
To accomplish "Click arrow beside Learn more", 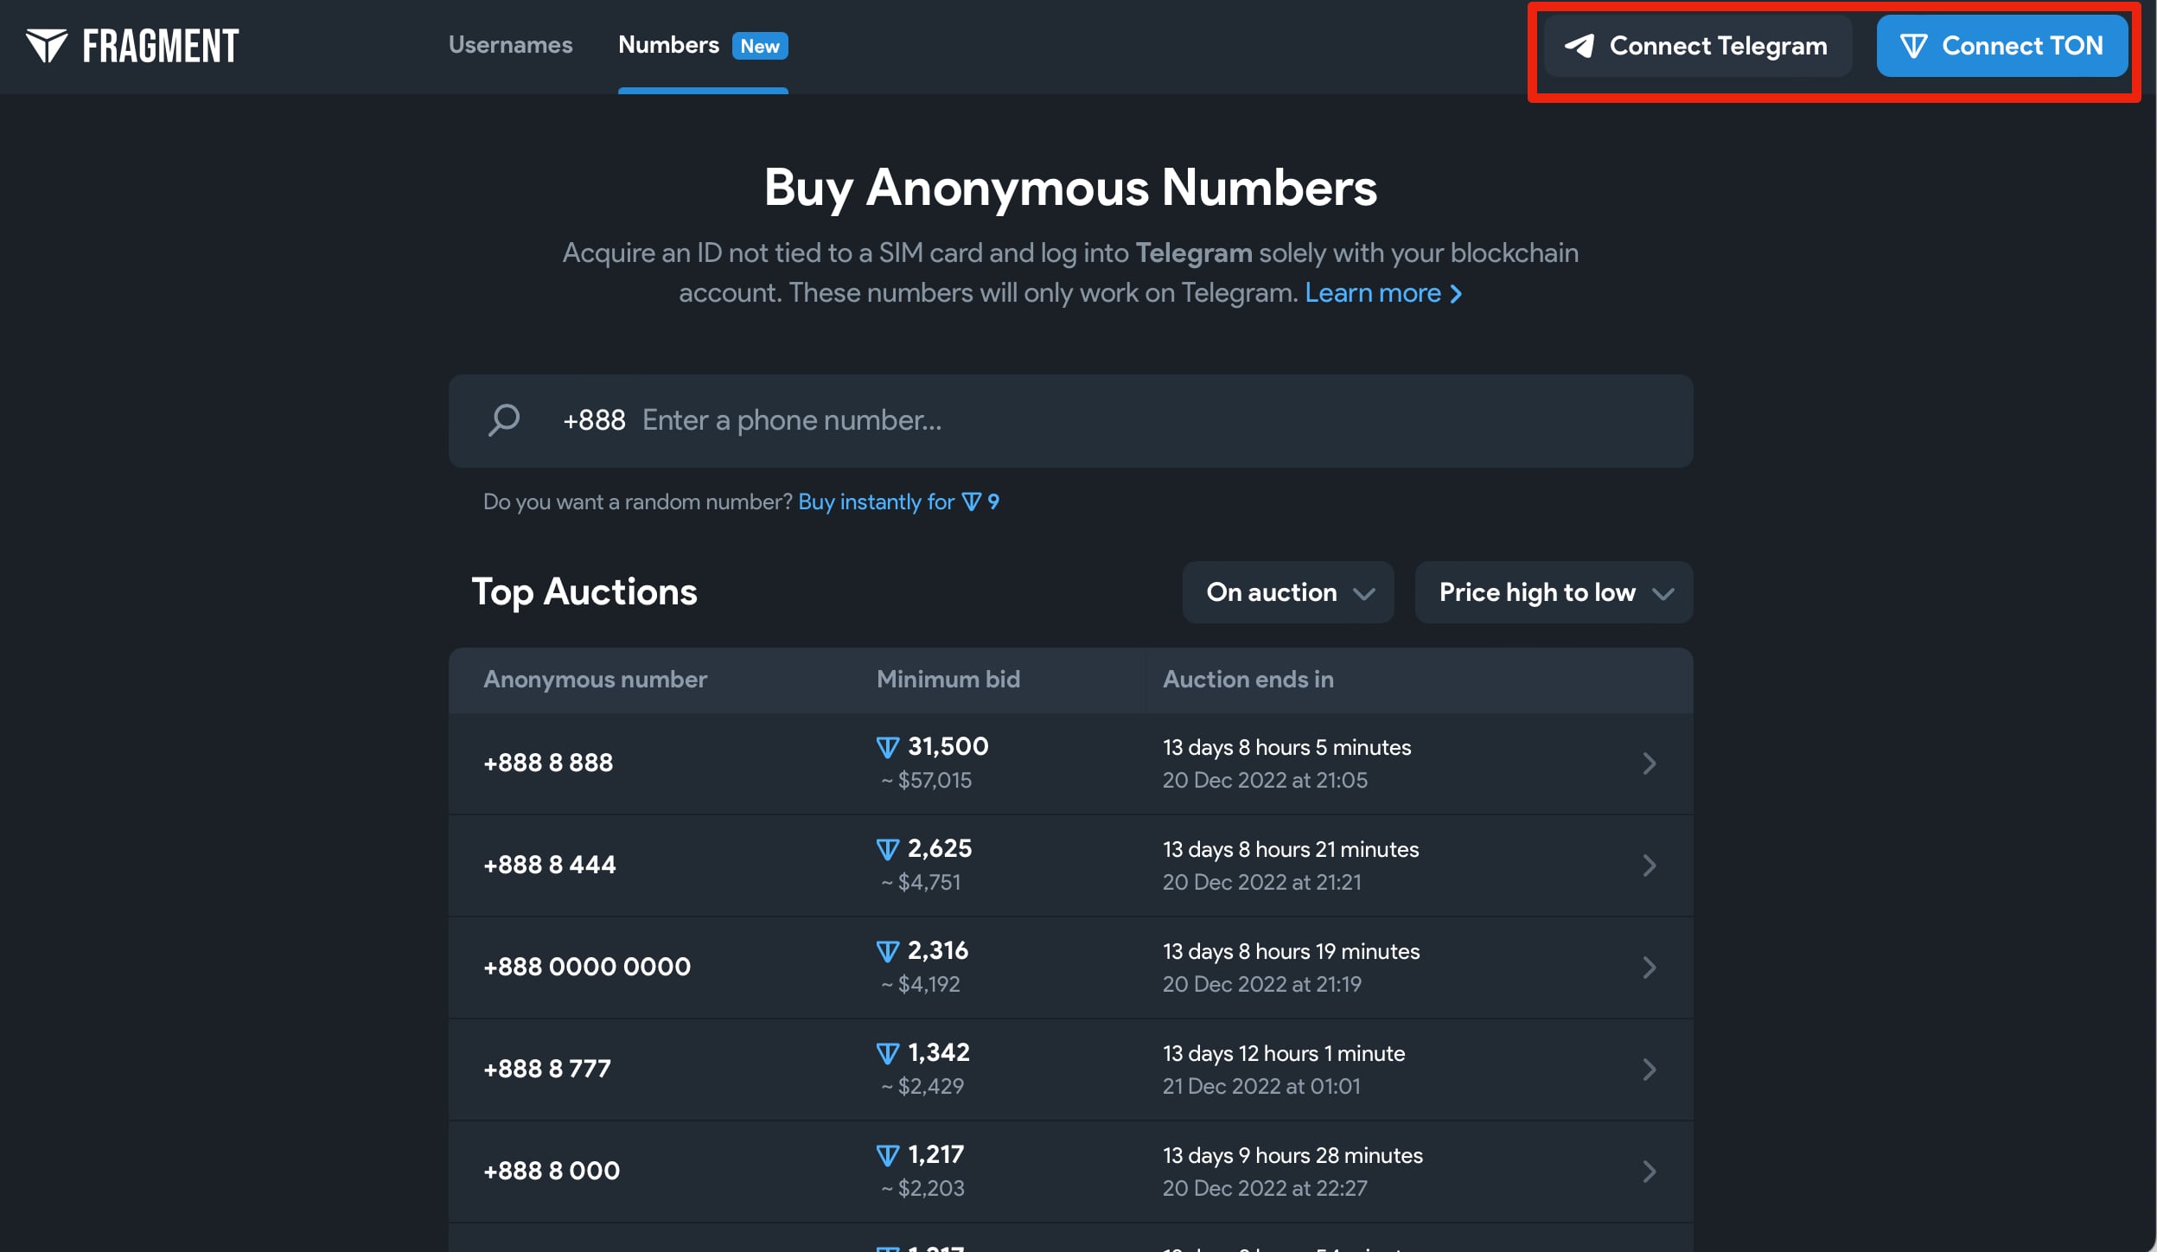I will [1457, 294].
